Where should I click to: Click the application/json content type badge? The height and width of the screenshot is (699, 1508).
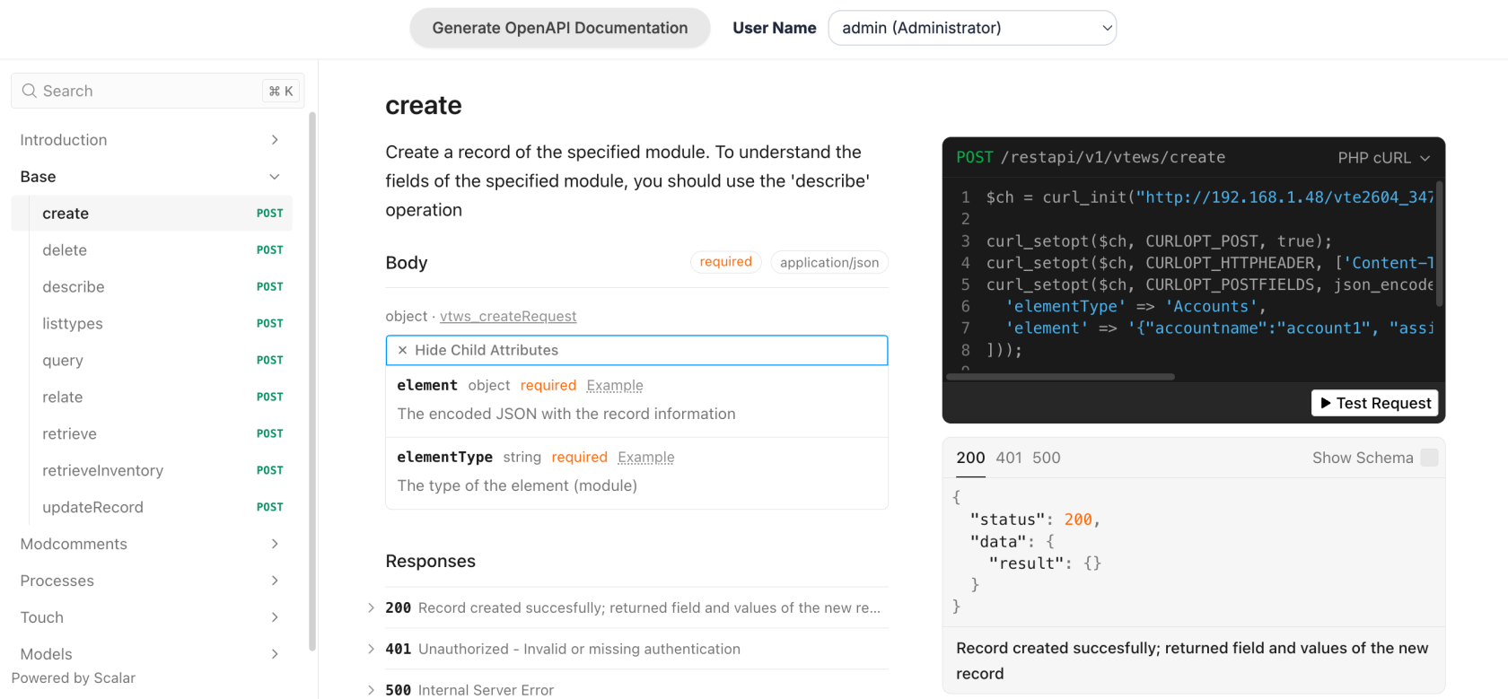coord(829,262)
